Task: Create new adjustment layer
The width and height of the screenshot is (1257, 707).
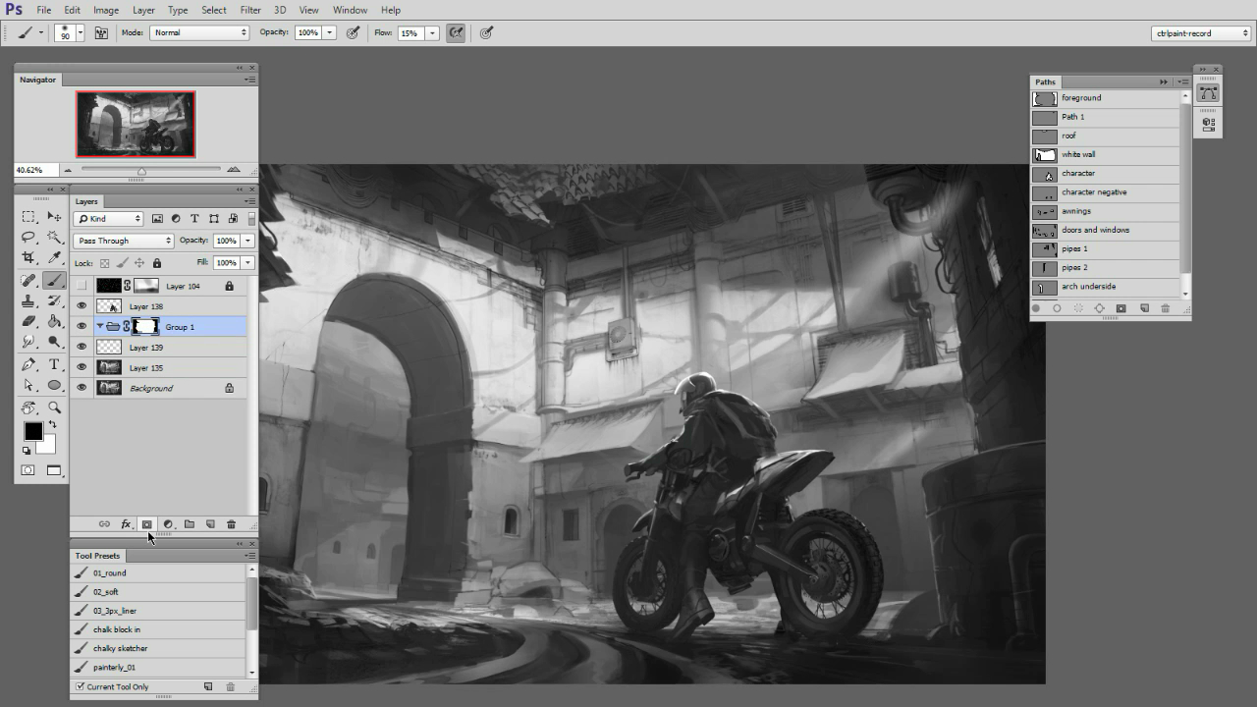Action: pyautogui.click(x=168, y=524)
